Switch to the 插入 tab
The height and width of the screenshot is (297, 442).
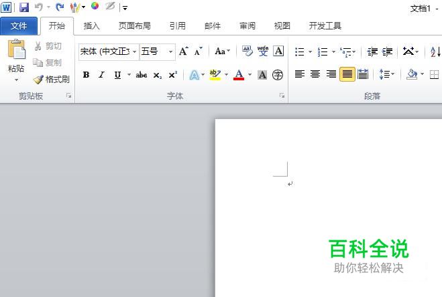pos(91,26)
